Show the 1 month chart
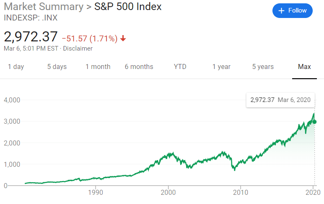Screen dimensions: 324x204 coord(98,67)
